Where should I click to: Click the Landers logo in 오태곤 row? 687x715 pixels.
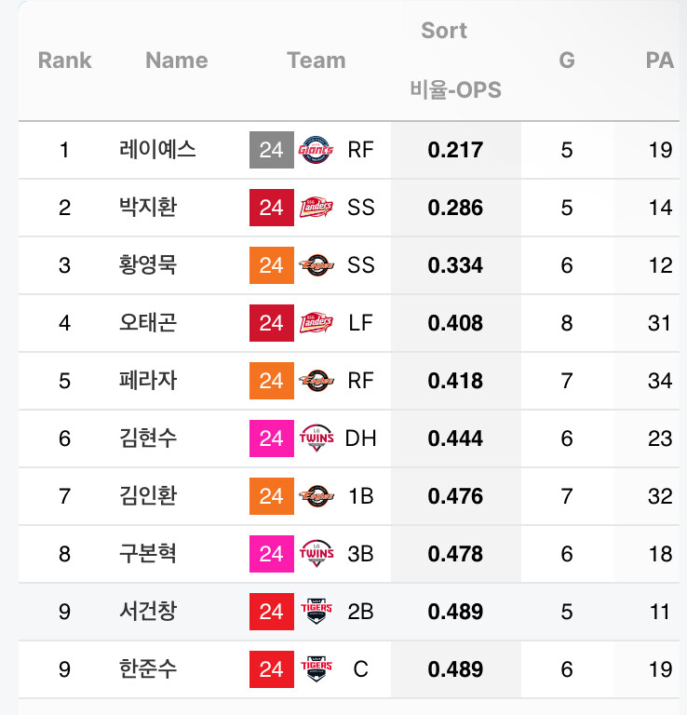[x=317, y=323]
